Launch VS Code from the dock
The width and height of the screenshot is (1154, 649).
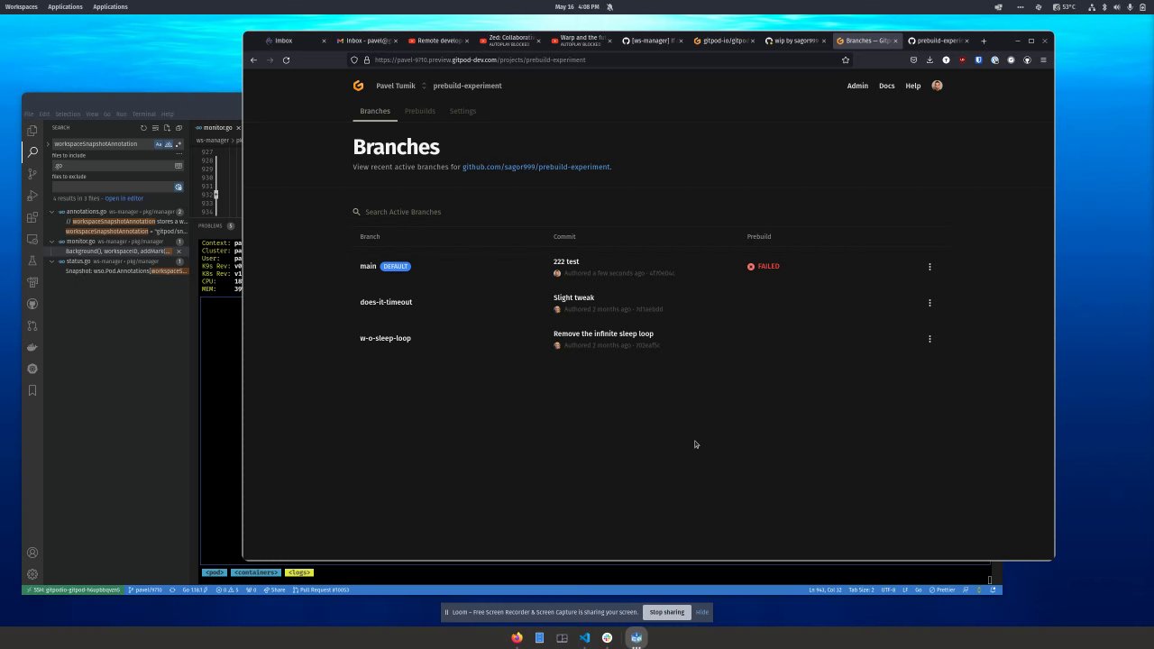click(x=584, y=637)
